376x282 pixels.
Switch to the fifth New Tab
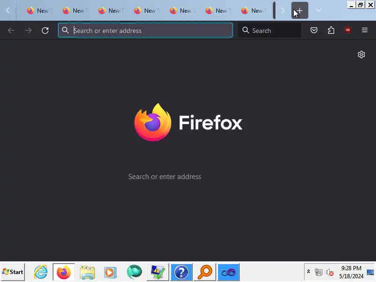pos(181,11)
